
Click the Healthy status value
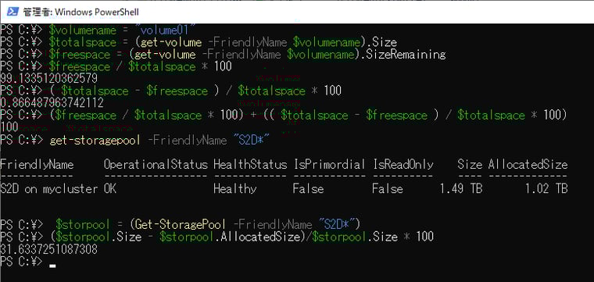[235, 188]
